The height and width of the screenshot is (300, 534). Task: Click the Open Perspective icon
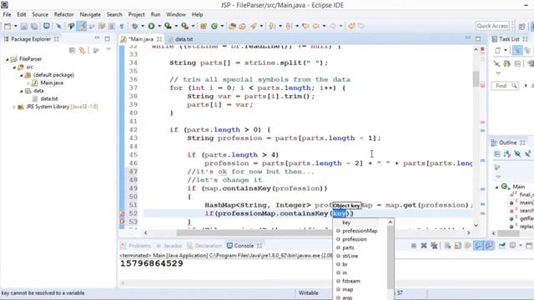pyautogui.click(x=521, y=26)
